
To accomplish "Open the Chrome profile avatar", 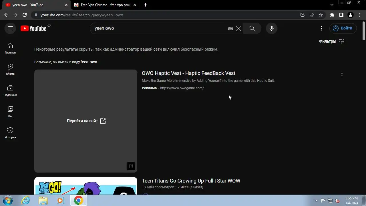I will (351, 15).
